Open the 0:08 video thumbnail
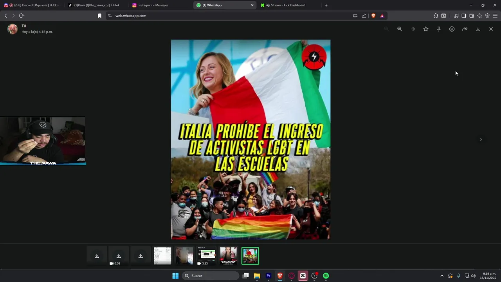Viewport: 501px width, 282px height. [x=119, y=256]
